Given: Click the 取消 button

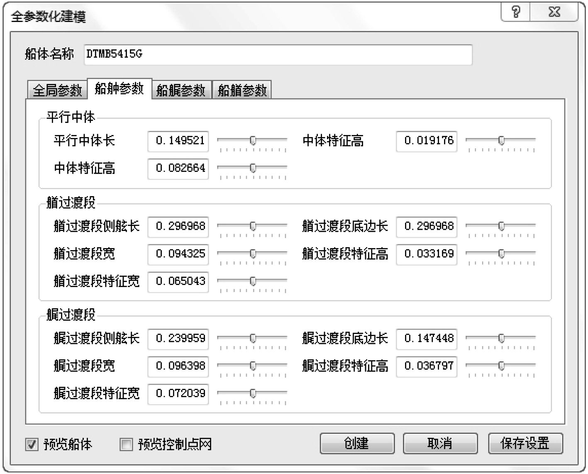Looking at the screenshot, I should (440, 444).
